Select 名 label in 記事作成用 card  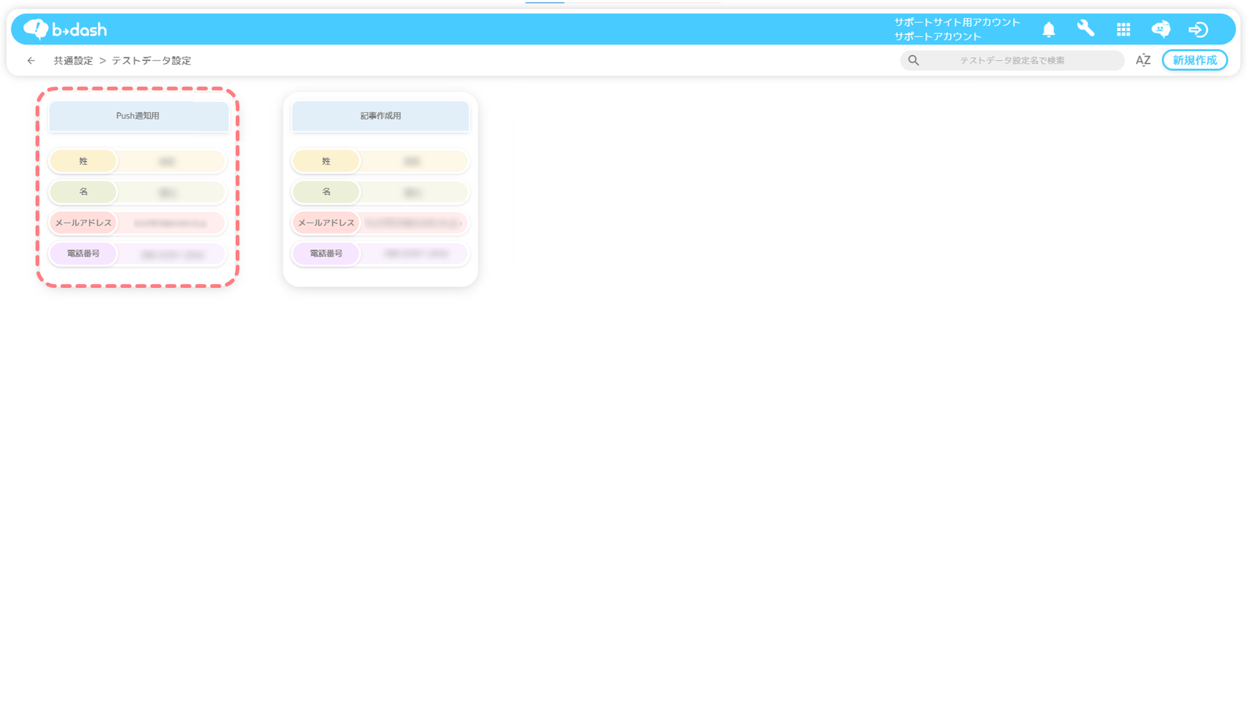326,192
